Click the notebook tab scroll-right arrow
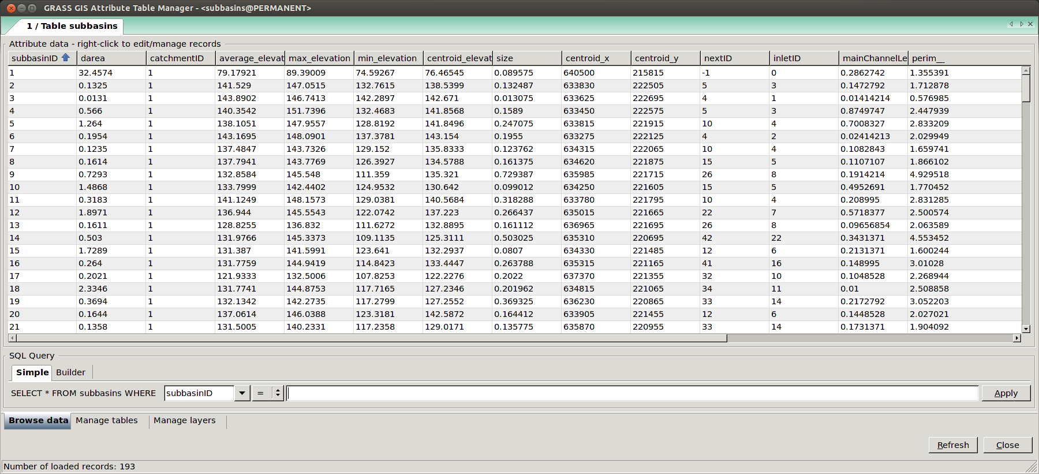 [1021, 24]
